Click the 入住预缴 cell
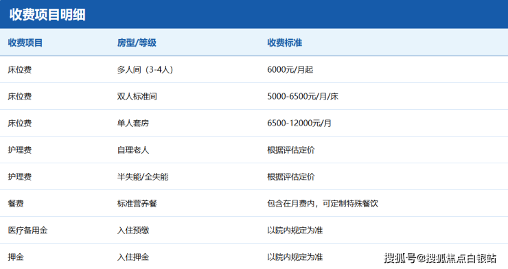Viewport: 508px width, 269px height. pos(133,231)
